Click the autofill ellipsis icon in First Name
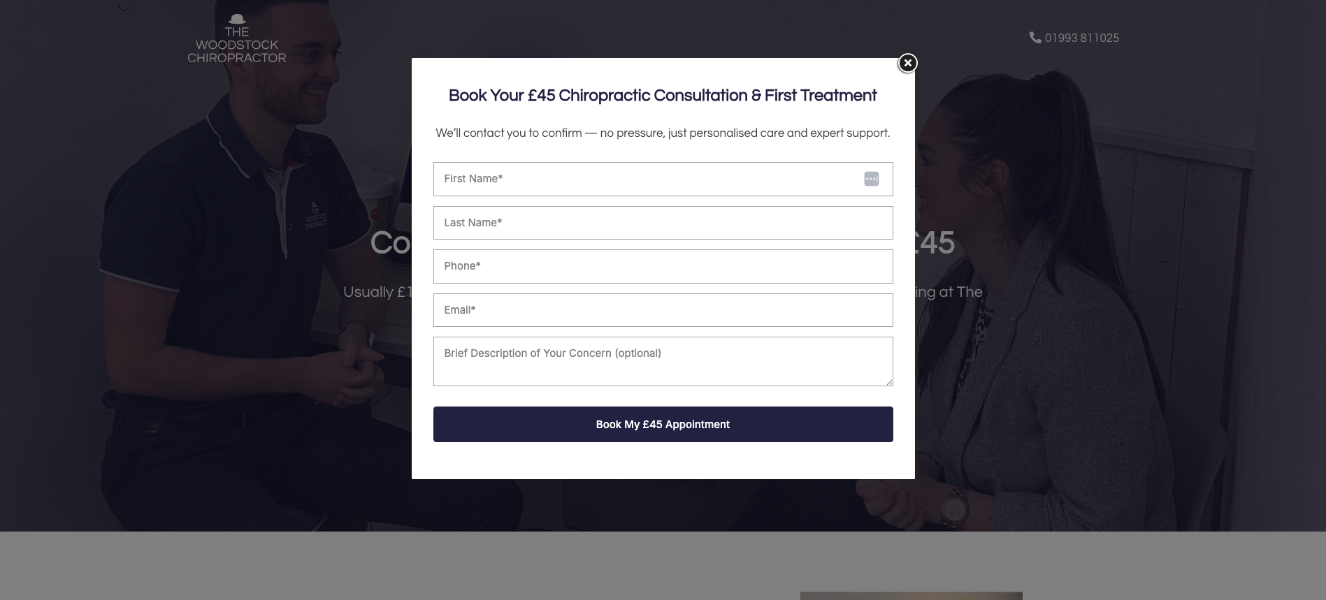1326x600 pixels. pyautogui.click(x=871, y=179)
